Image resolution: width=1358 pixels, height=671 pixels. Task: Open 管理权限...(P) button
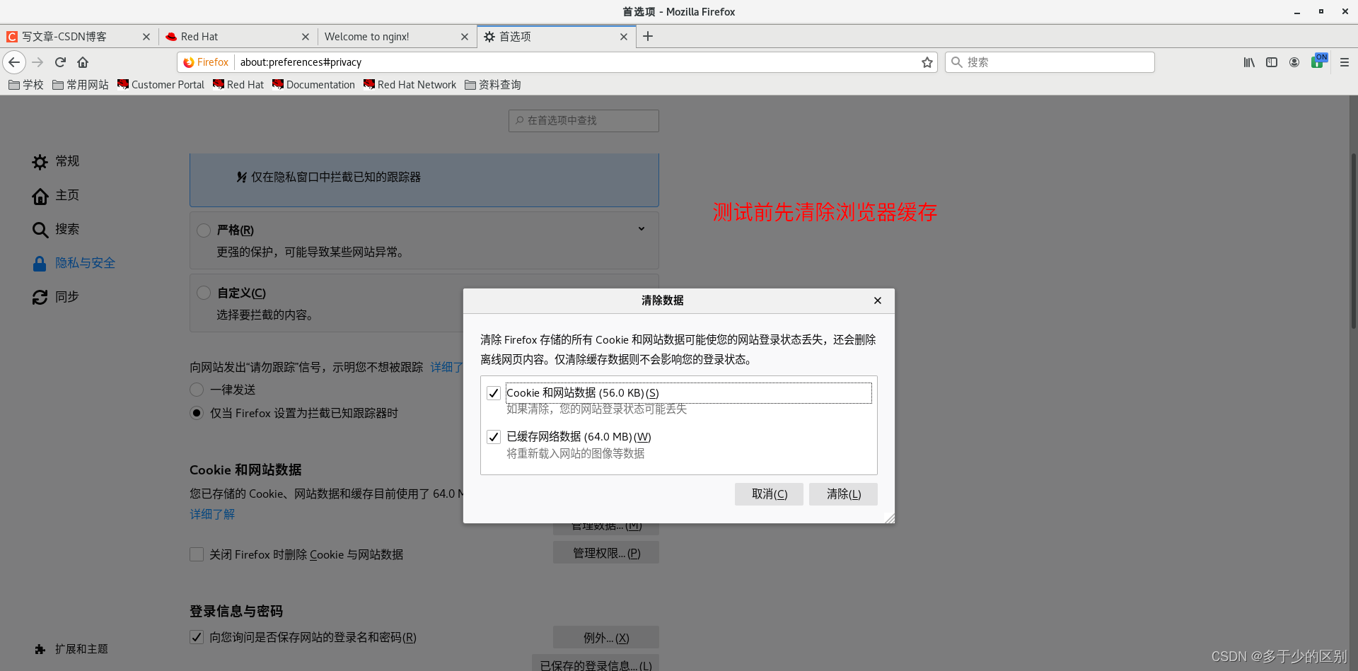(606, 553)
